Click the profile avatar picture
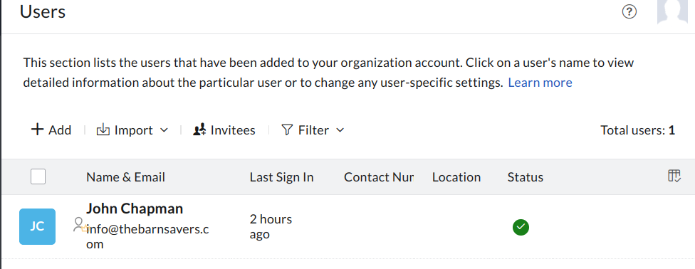The height and width of the screenshot is (269, 695). click(672, 11)
